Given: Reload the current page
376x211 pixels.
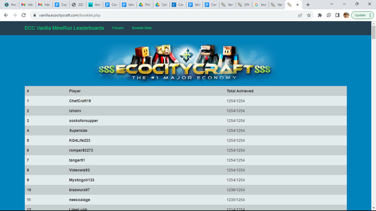Looking at the screenshot, I should point(23,15).
